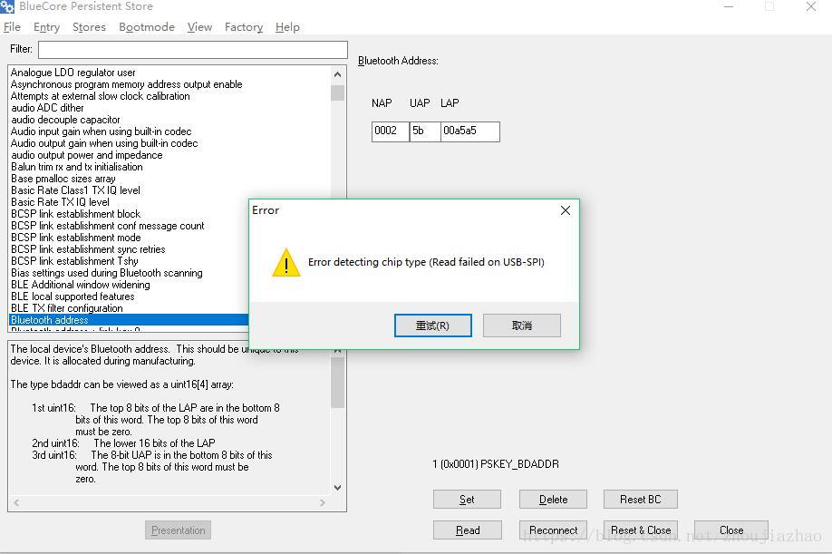Screen dimensions: 832x554
Task: Close the BlueCore Persistent Store window
Action: click(x=811, y=7)
